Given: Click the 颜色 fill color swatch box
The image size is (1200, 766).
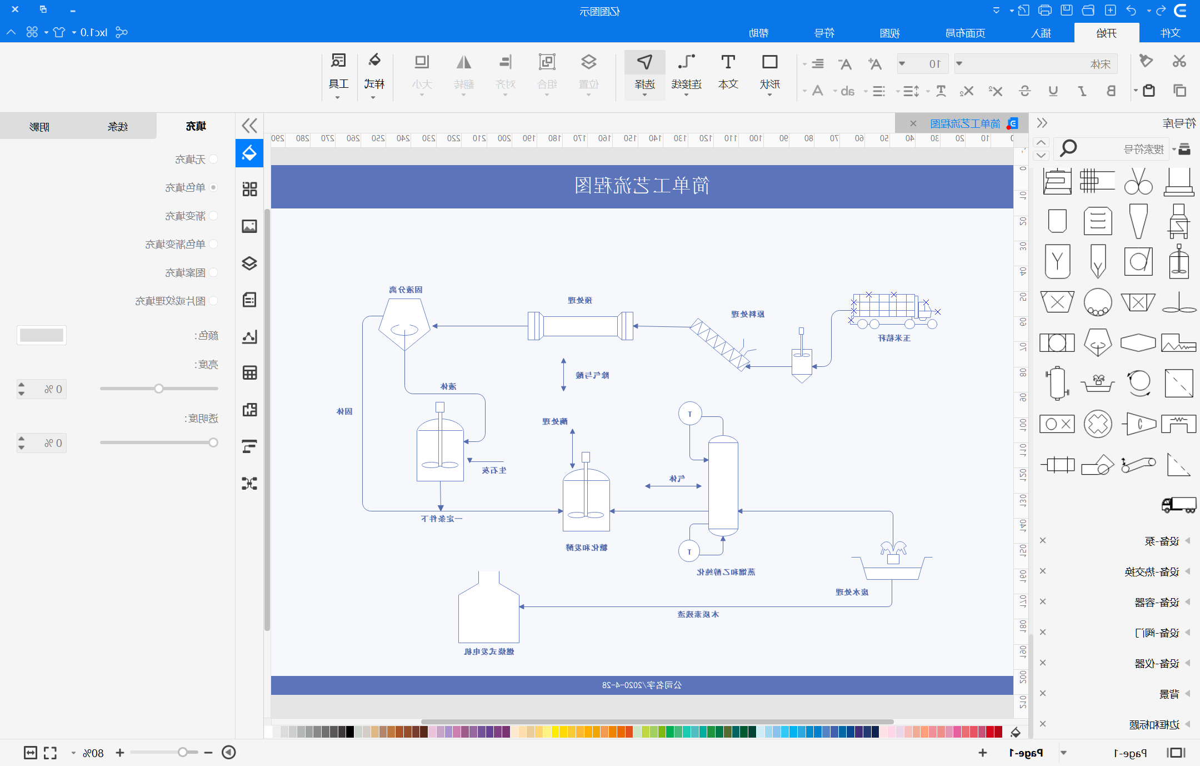Looking at the screenshot, I should (42, 335).
